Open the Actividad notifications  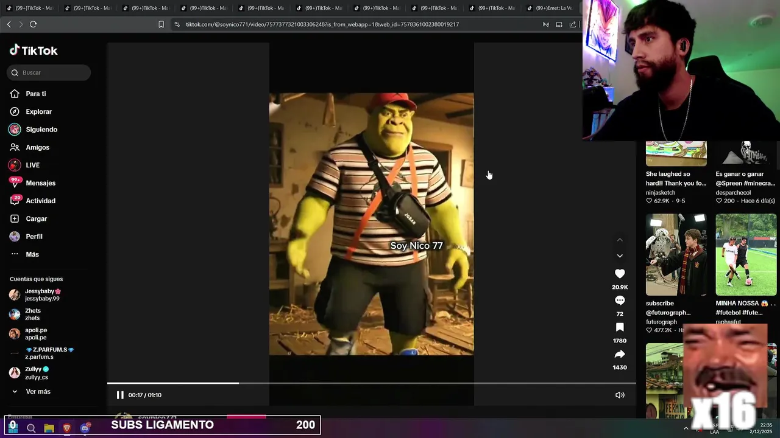click(40, 201)
